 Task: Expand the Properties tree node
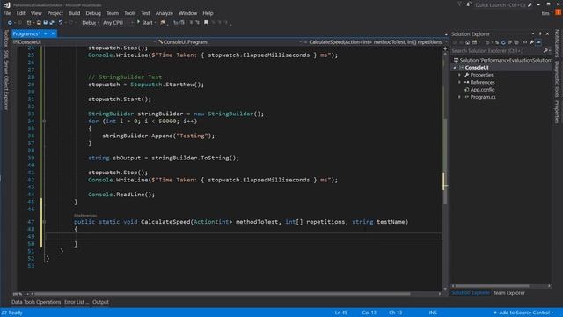(x=459, y=75)
